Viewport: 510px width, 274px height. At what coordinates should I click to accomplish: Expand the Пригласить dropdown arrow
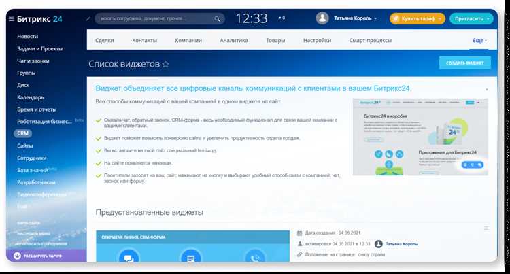(x=488, y=19)
